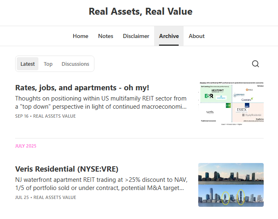
Task: Click the multifamily REIT quadrant chart thumbnail
Action: coord(231,104)
